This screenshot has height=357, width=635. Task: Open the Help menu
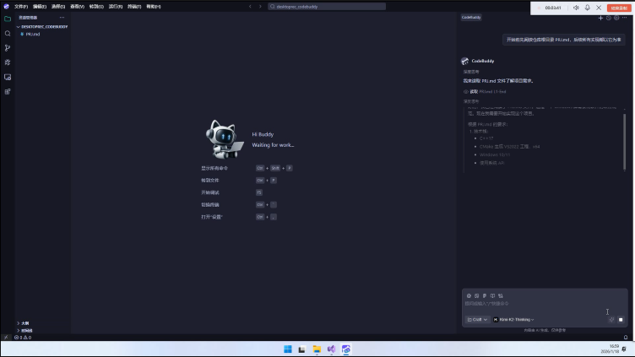[154, 7]
